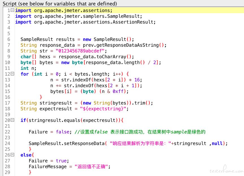Image resolution: width=244 pixels, height=176 pixels.
Task: Click "int n;" on line 11
Action: [29, 68]
